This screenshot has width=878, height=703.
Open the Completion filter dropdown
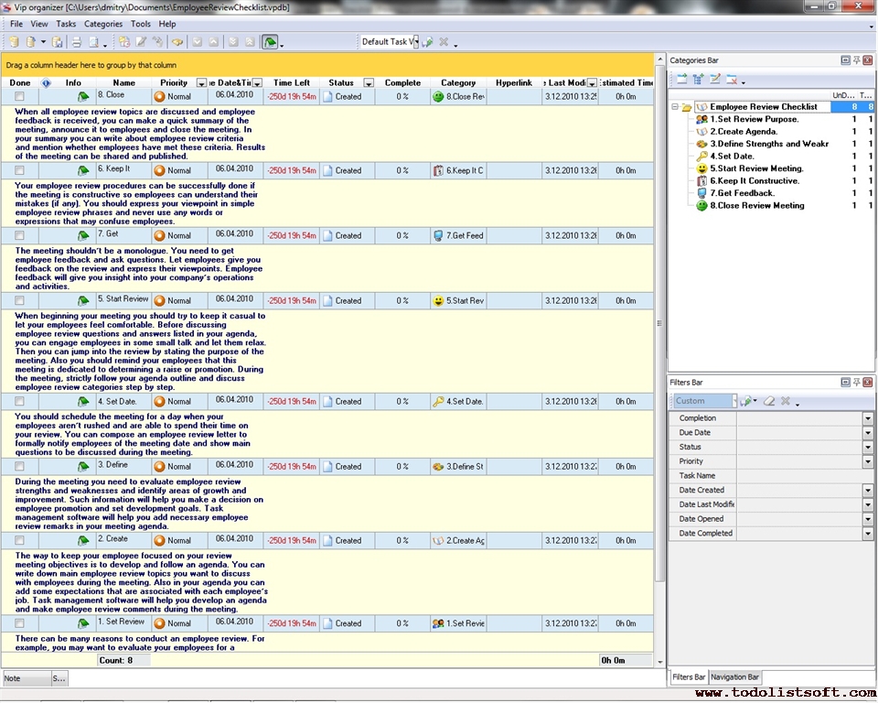(x=867, y=418)
